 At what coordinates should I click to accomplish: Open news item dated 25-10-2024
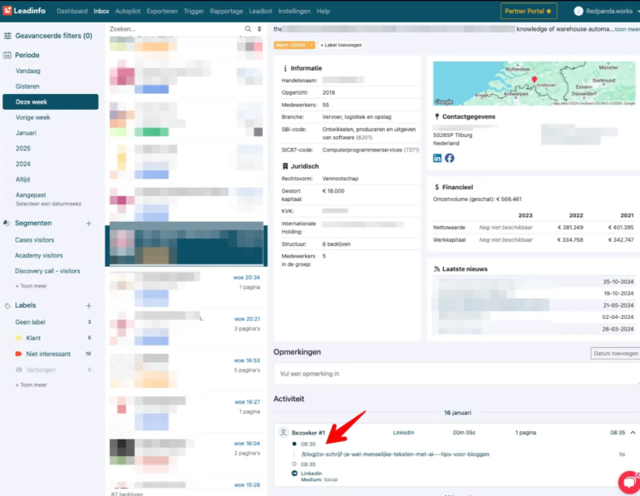[534, 282]
